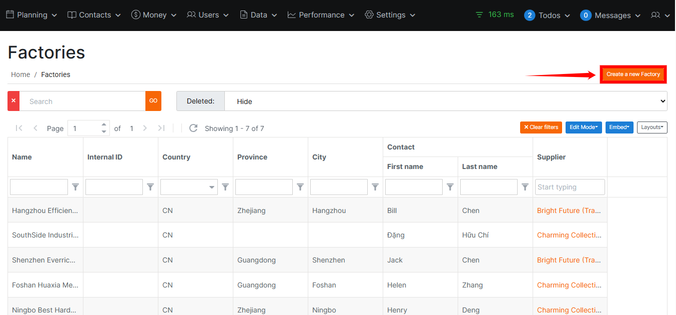The height and width of the screenshot is (315, 676).
Task: Open the Deleted Hide dropdown
Action: pos(445,101)
